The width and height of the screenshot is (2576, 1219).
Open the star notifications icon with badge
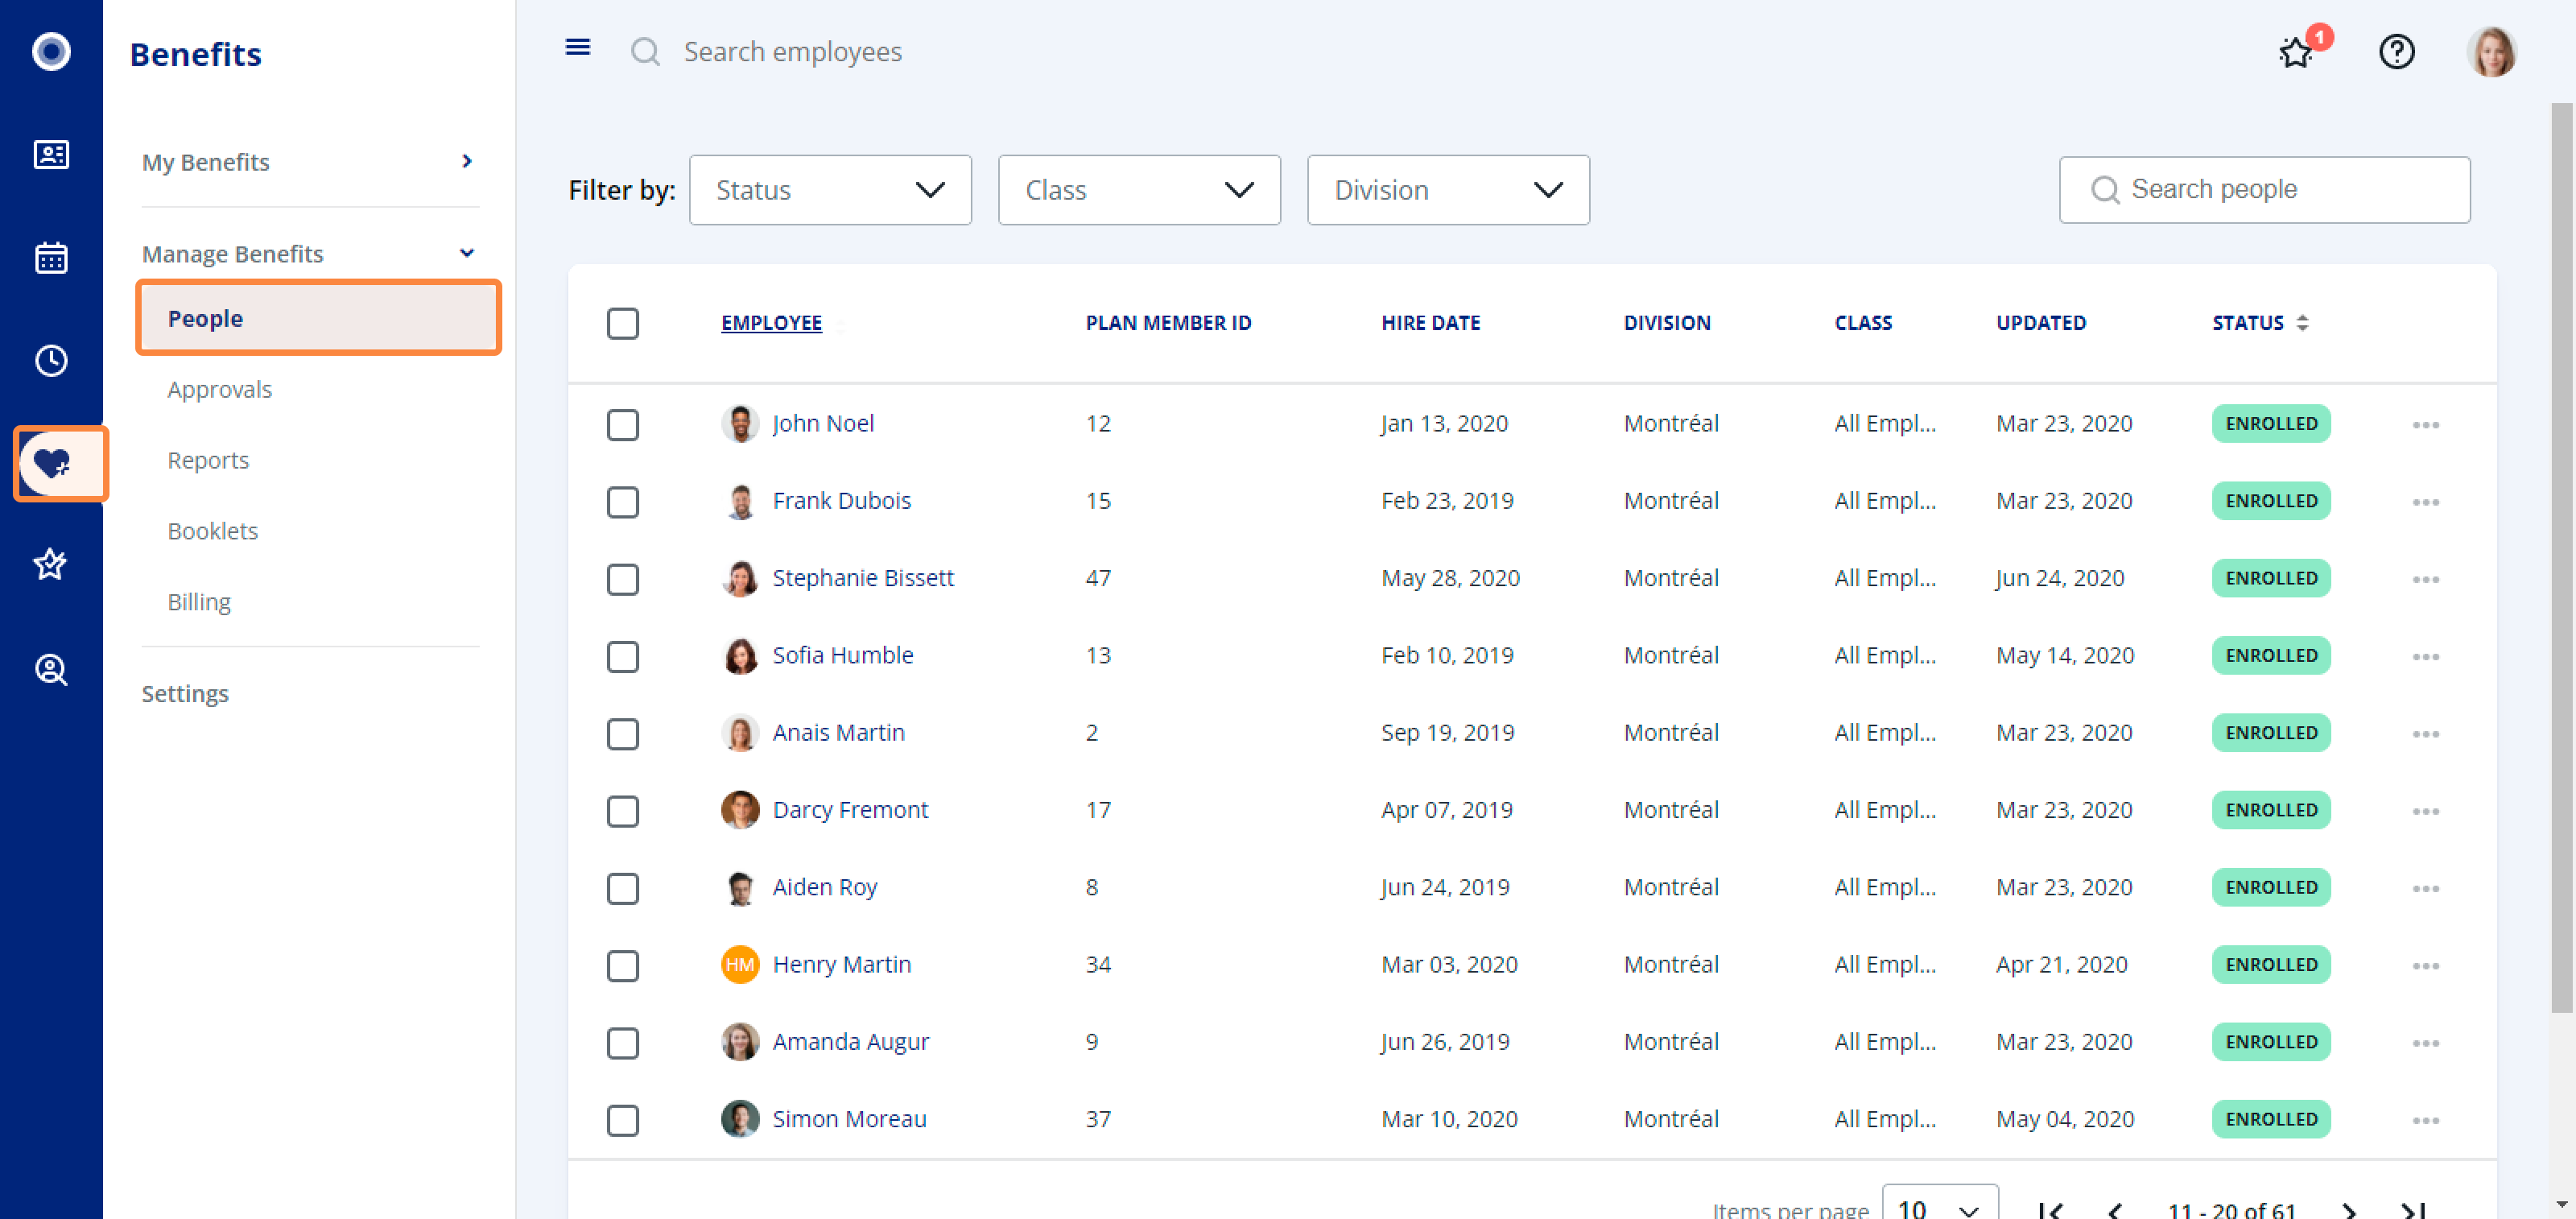[x=2296, y=52]
